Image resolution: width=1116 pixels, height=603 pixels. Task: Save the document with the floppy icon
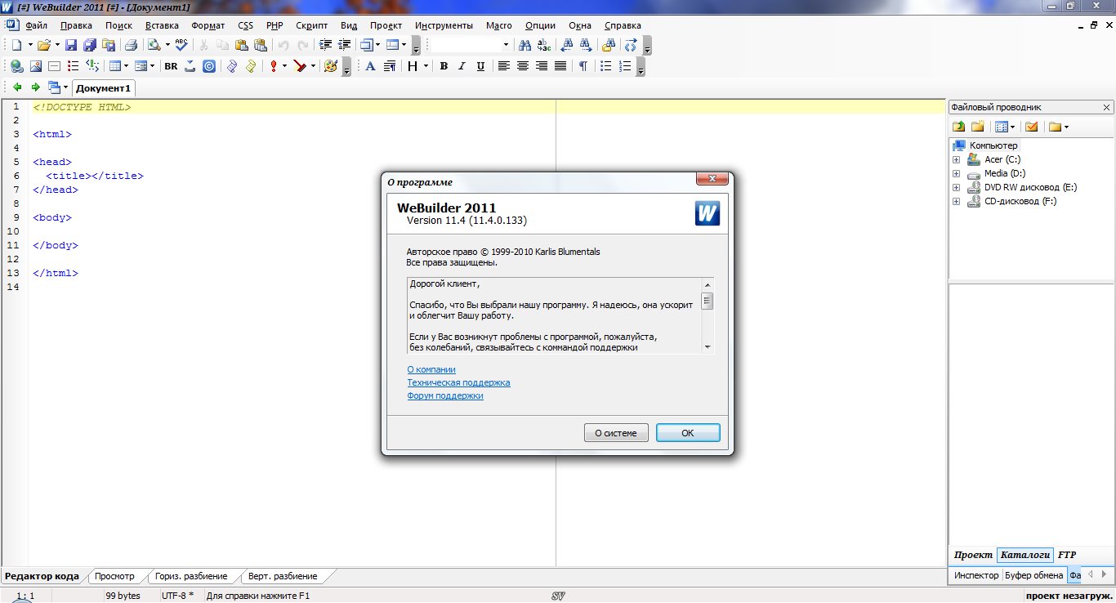(71, 45)
